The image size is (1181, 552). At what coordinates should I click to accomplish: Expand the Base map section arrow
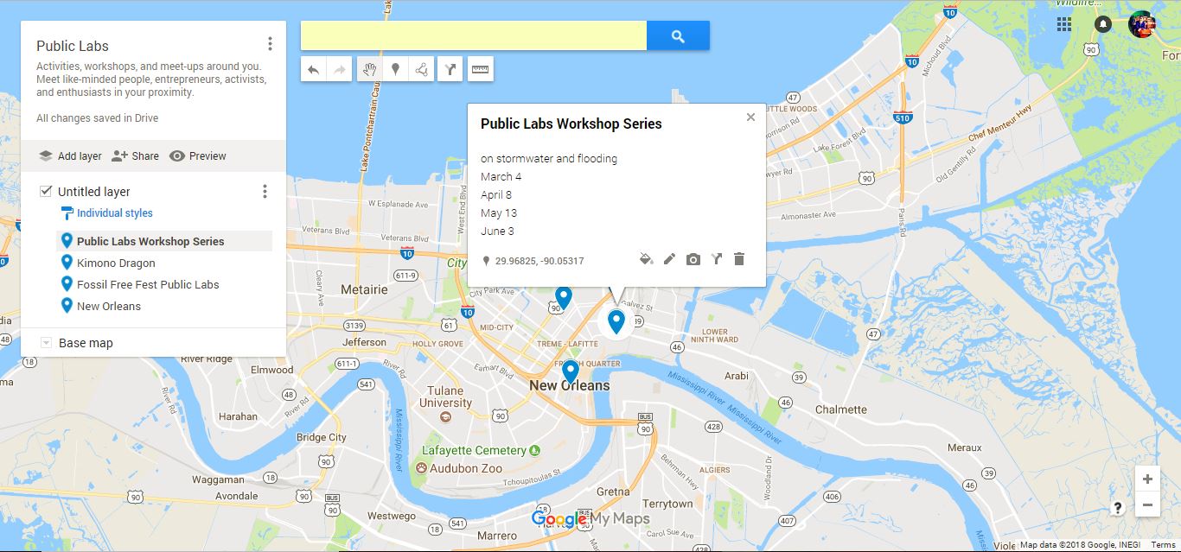coord(46,343)
